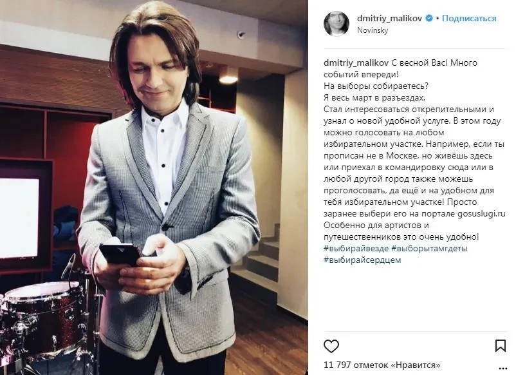Screen dimensions: 516x375
Task: Save post using bookmark icon
Action: (500, 345)
